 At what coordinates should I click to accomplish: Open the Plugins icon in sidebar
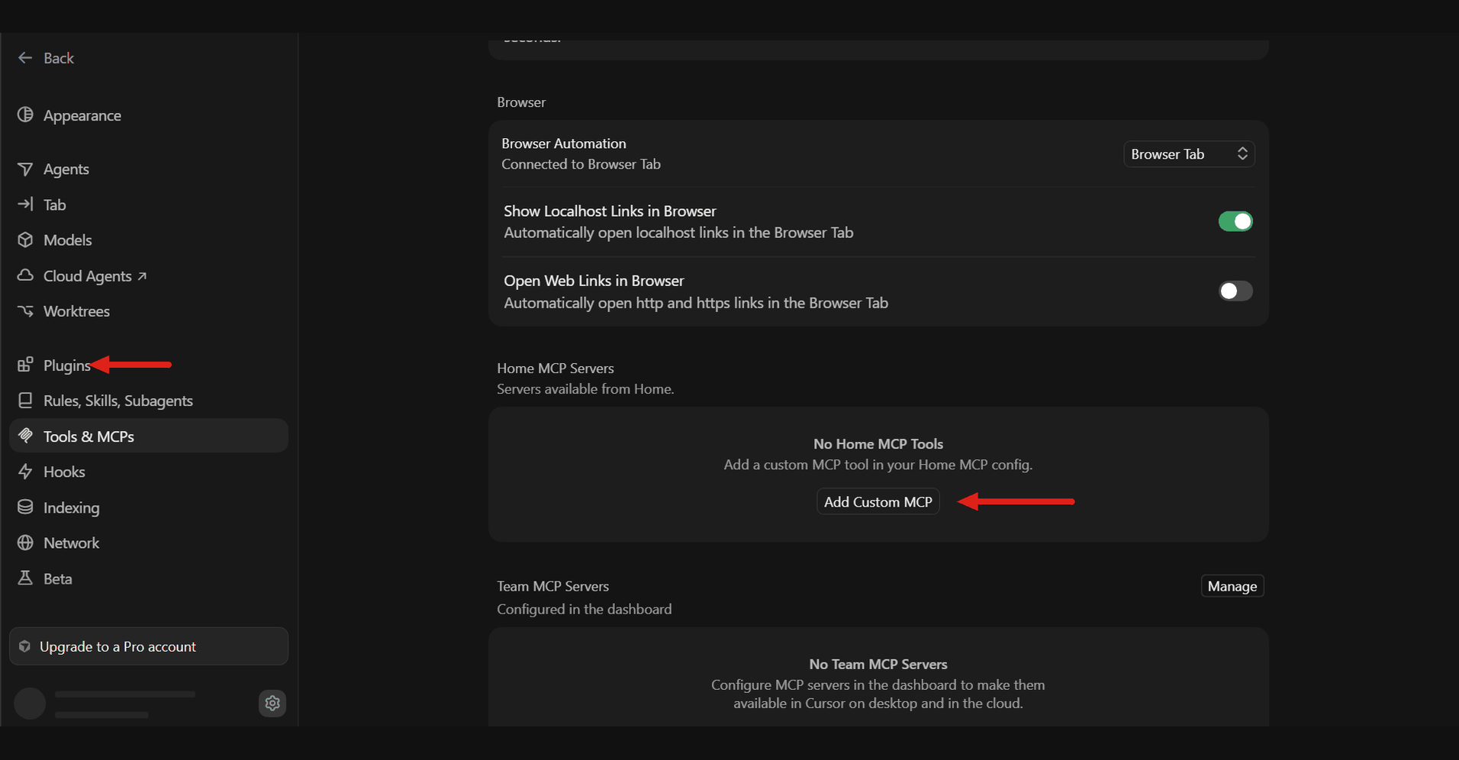pyautogui.click(x=25, y=365)
